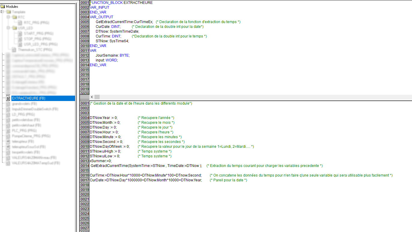The width and height of the screenshot is (412, 232).
Task: Click line number 0014 in code pane
Action: point(85,166)
